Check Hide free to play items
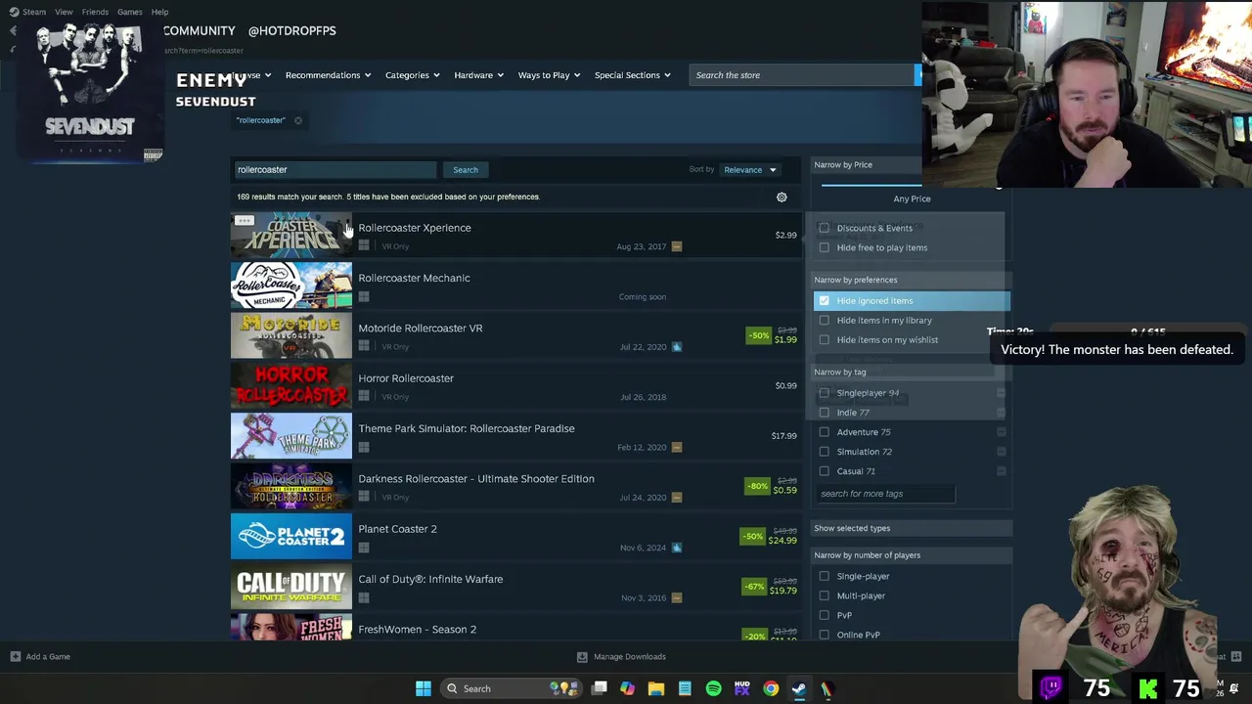1252x704 pixels. pos(824,247)
